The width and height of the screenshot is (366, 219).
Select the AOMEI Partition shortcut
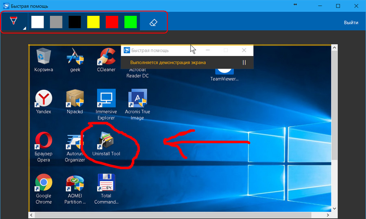click(75, 189)
